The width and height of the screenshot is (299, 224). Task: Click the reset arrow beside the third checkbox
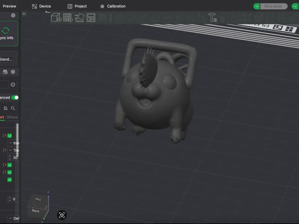click(x=4, y=172)
